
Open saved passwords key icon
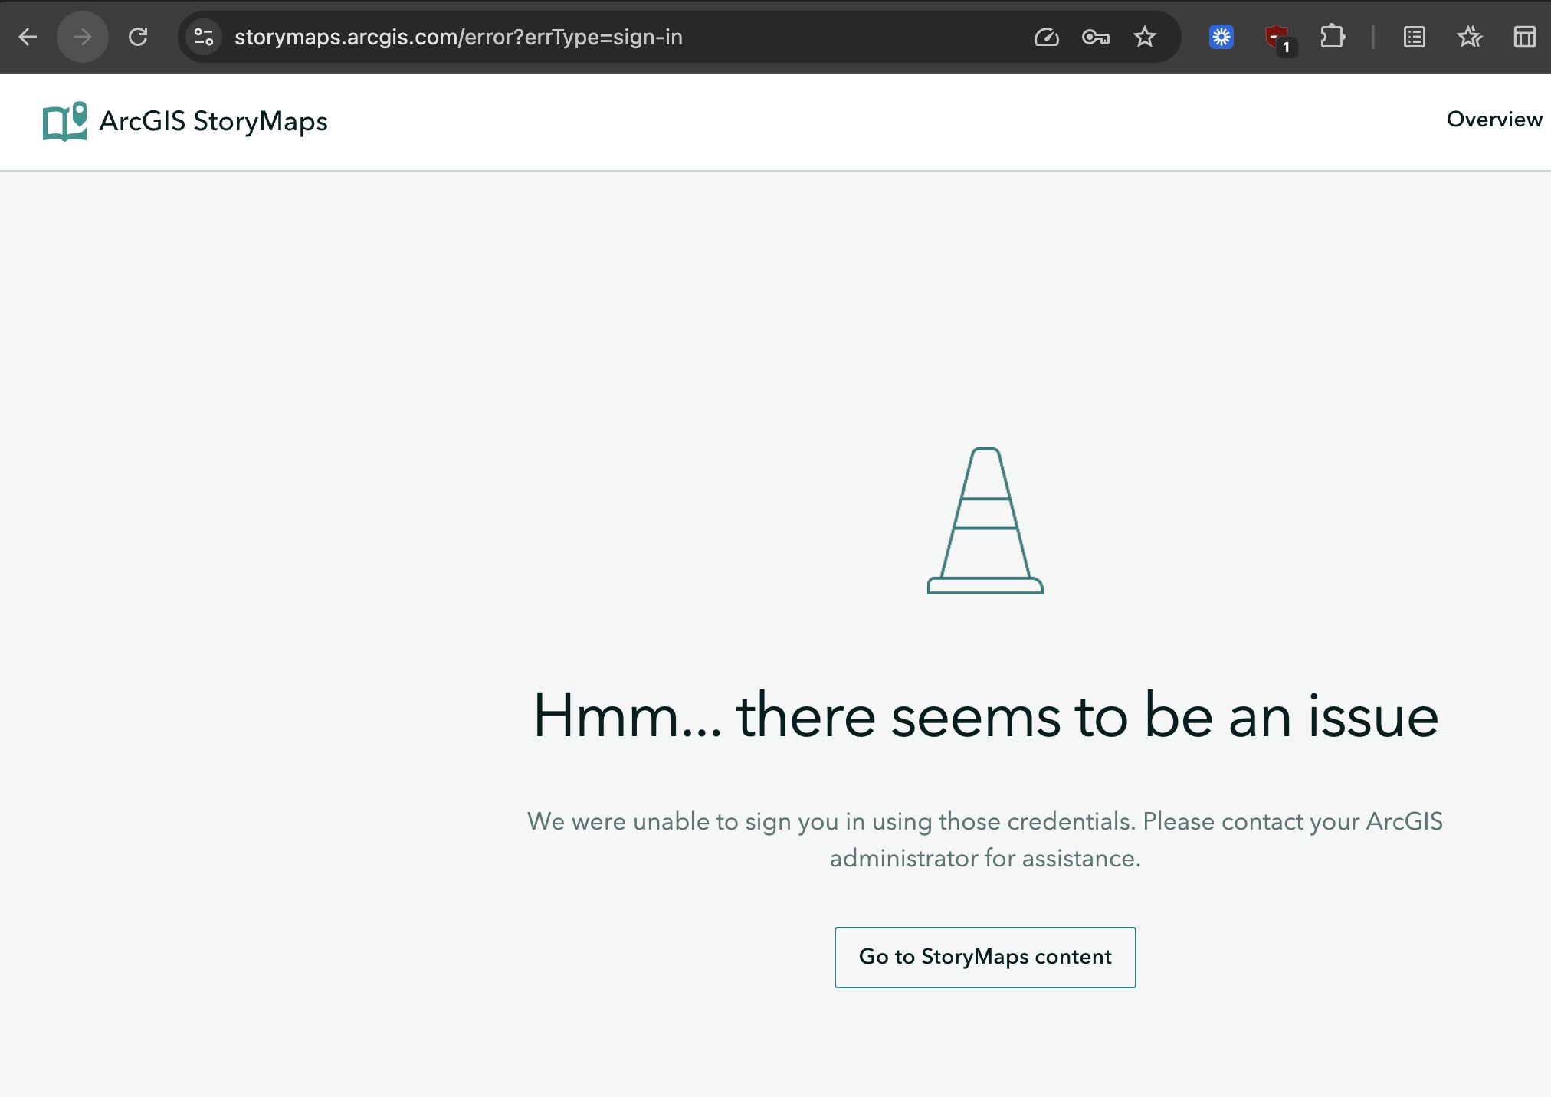pyautogui.click(x=1096, y=37)
